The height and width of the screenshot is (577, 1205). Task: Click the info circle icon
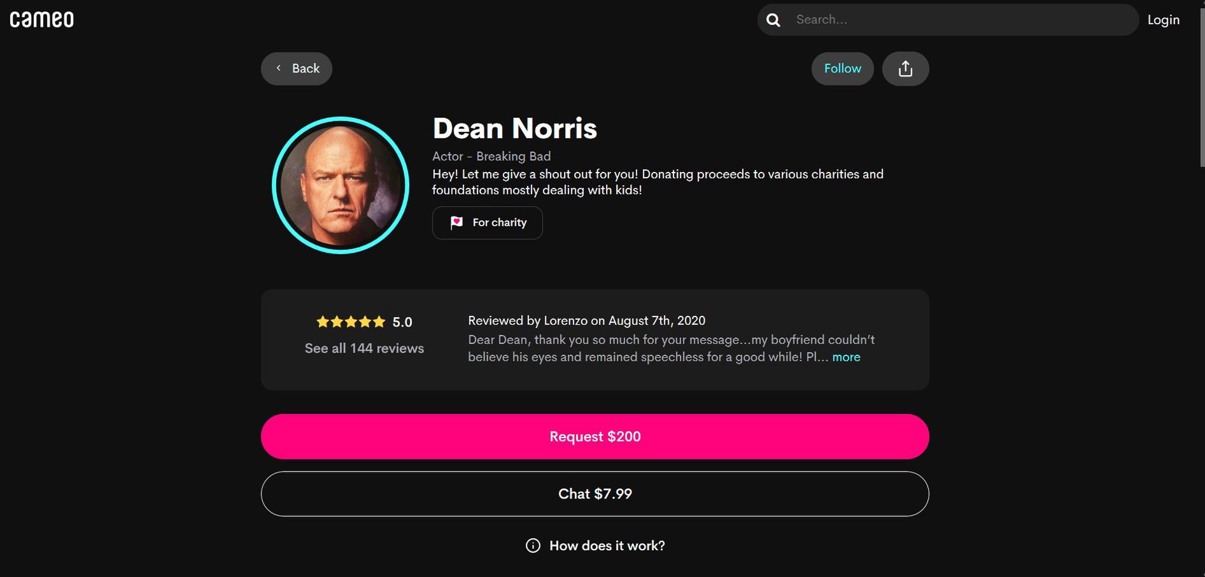[x=533, y=546]
